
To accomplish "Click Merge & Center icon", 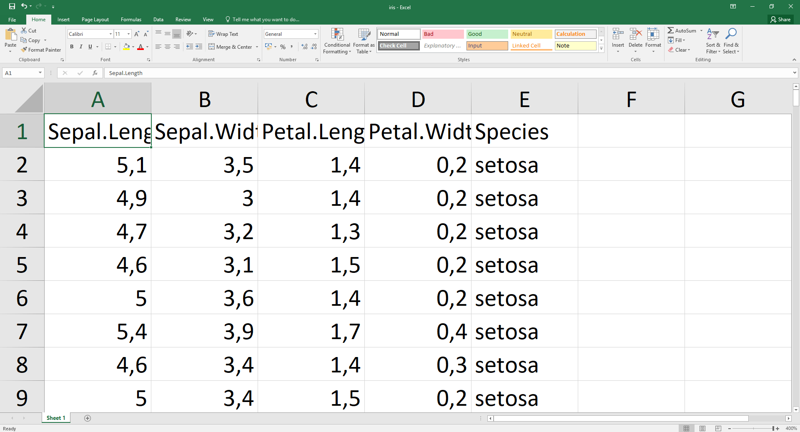I will pyautogui.click(x=212, y=47).
